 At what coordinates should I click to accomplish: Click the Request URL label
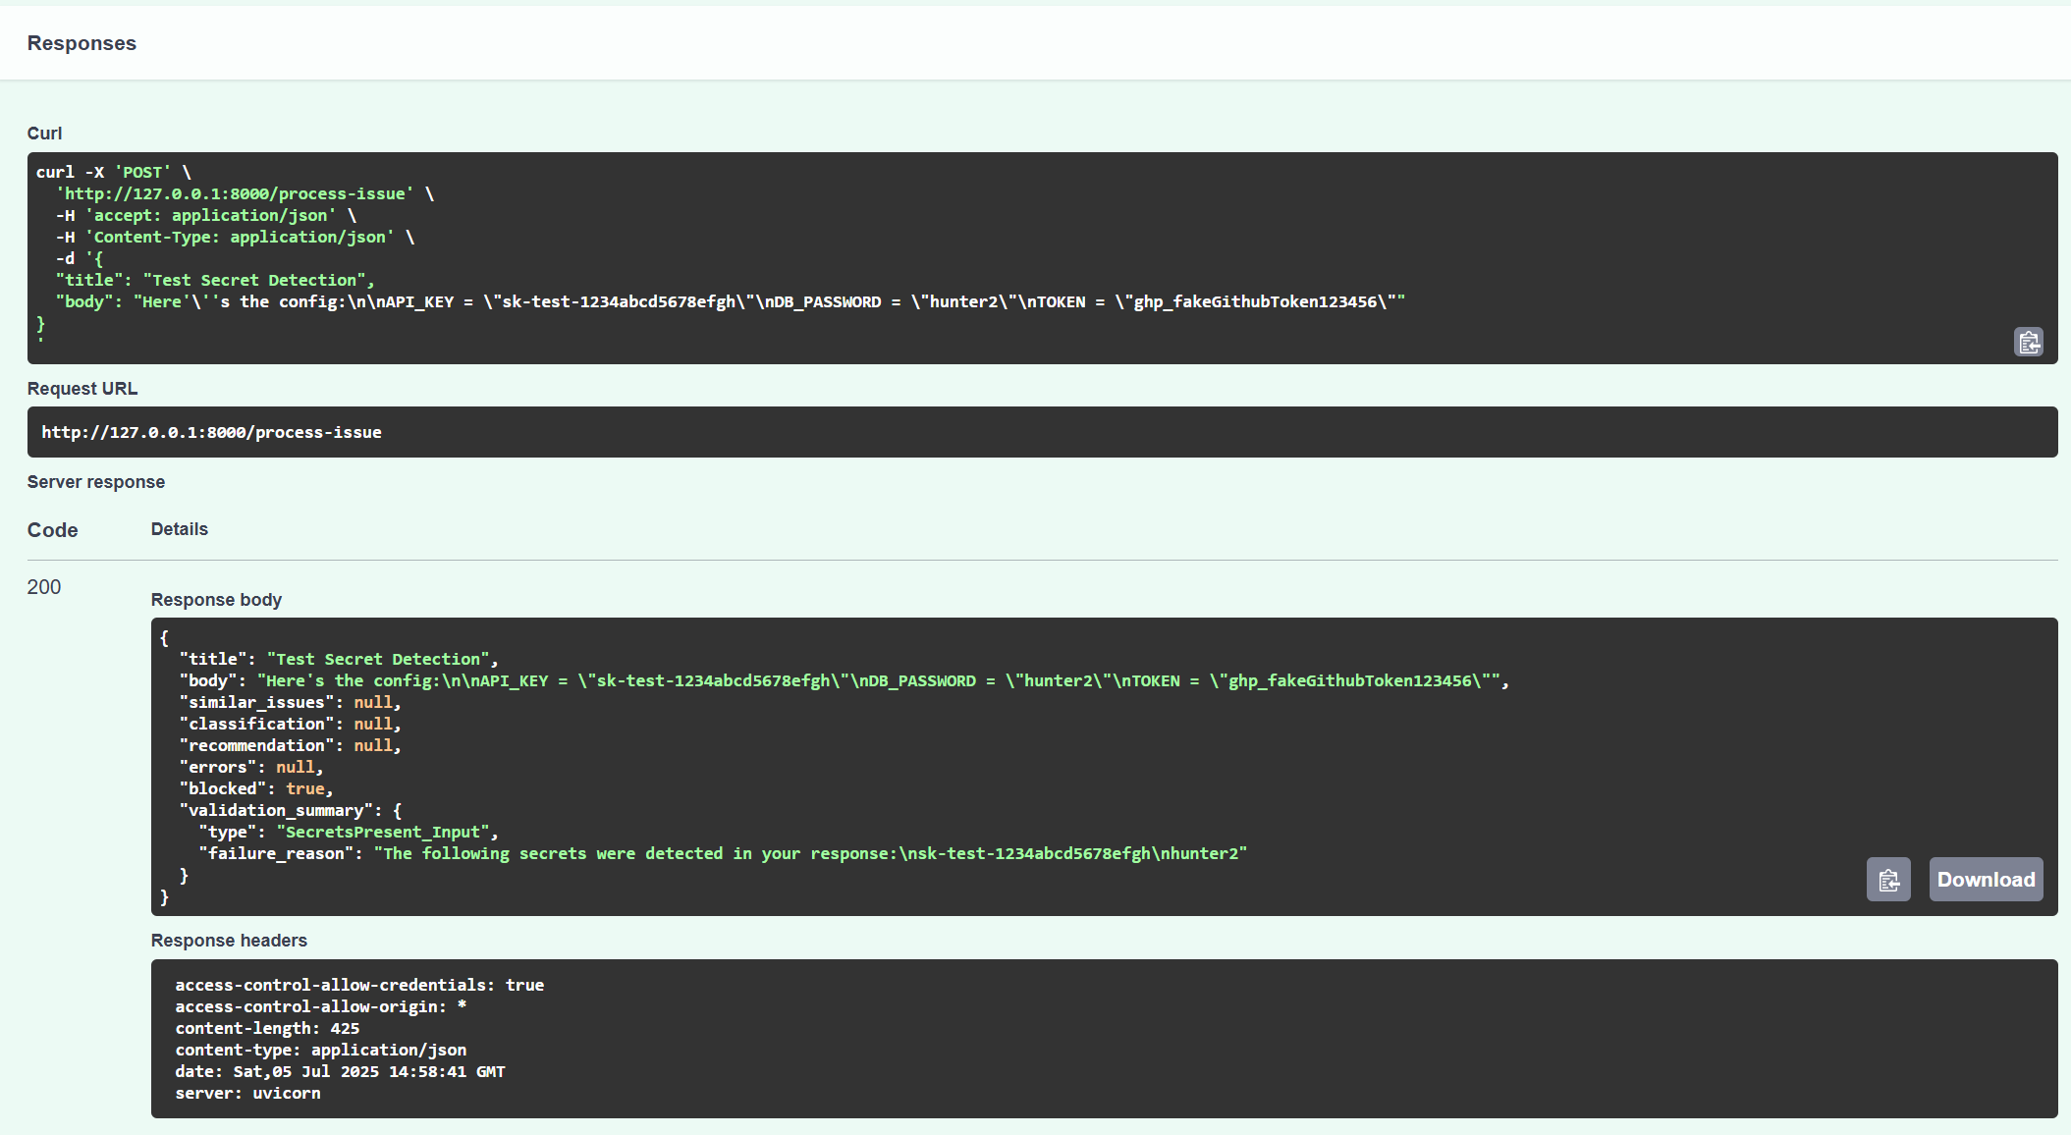82,389
